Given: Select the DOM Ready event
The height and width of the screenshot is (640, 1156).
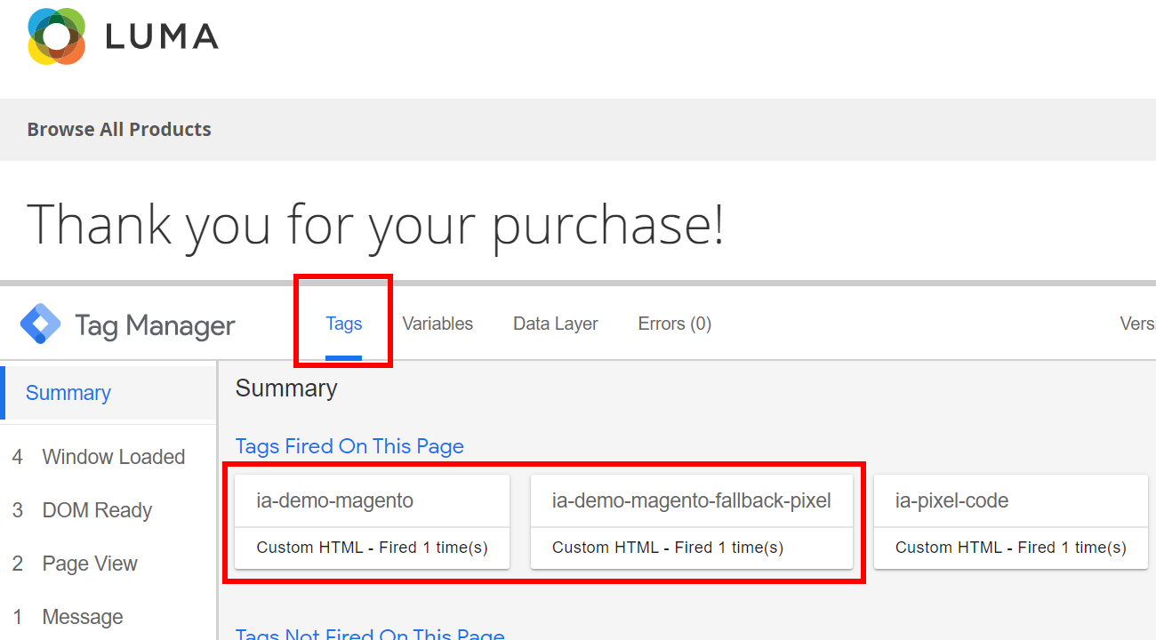Looking at the screenshot, I should pyautogui.click(x=97, y=510).
